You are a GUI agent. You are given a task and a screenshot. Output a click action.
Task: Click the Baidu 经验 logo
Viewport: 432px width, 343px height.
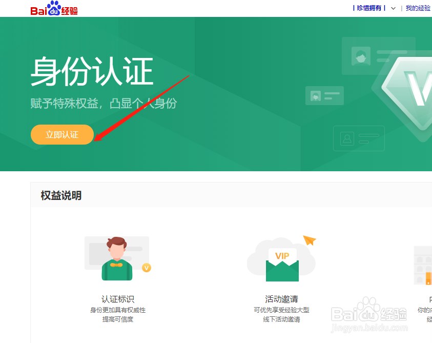[54, 8]
